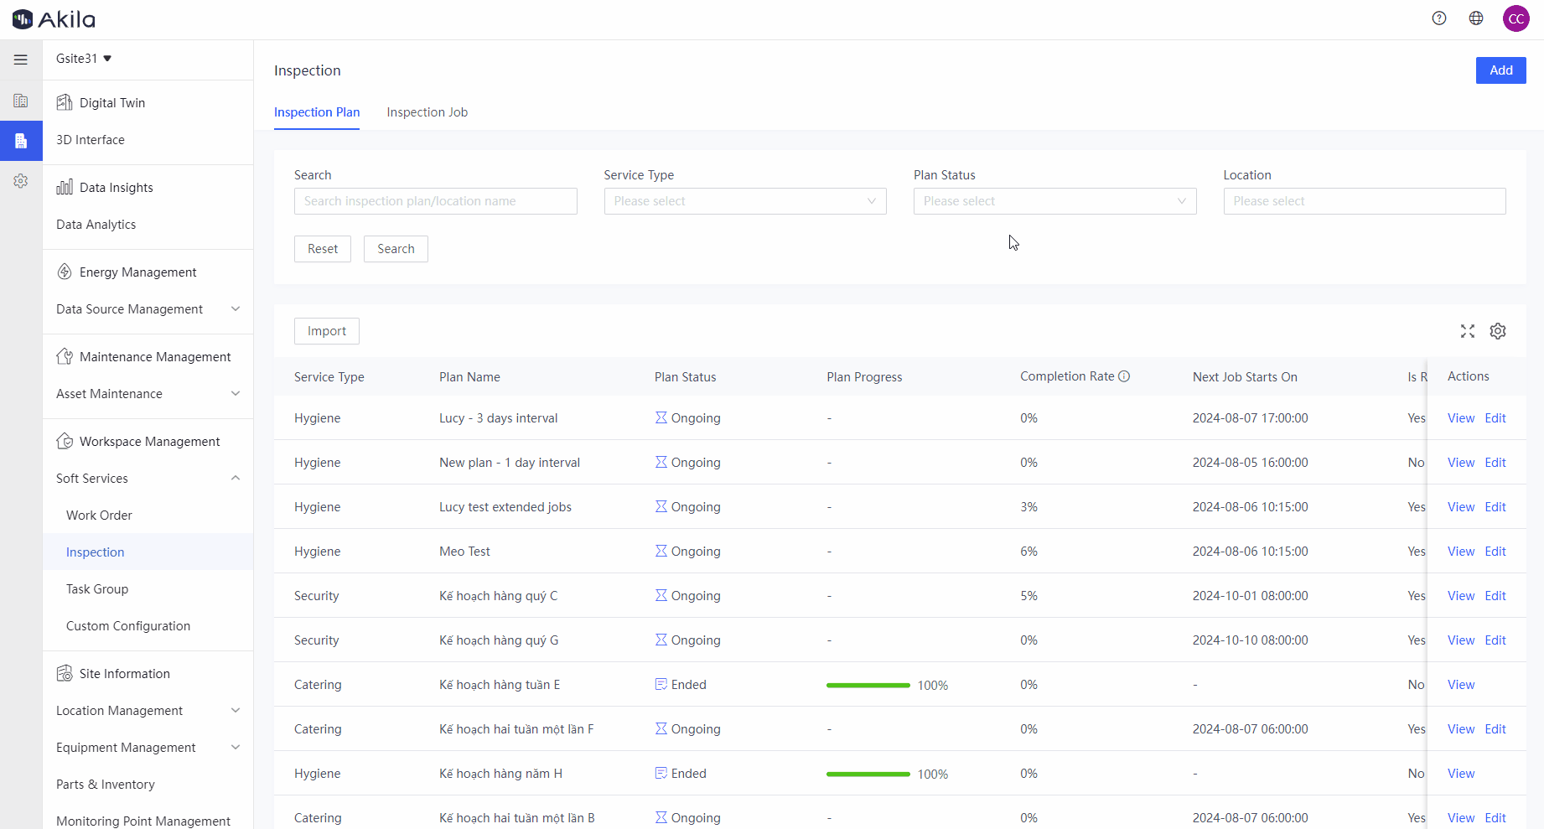Click the globe language icon
This screenshot has width=1544, height=829.
pyautogui.click(x=1476, y=18)
